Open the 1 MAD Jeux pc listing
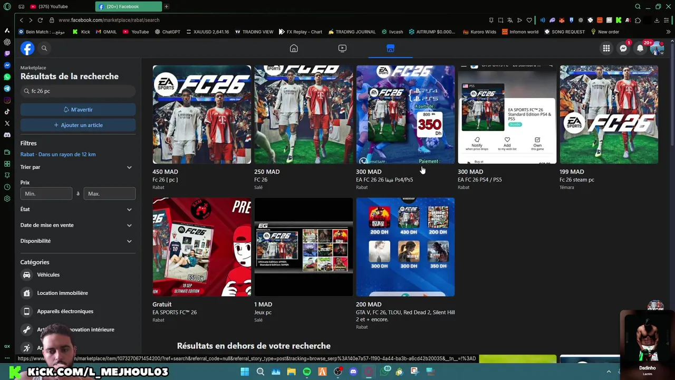 [304, 260]
